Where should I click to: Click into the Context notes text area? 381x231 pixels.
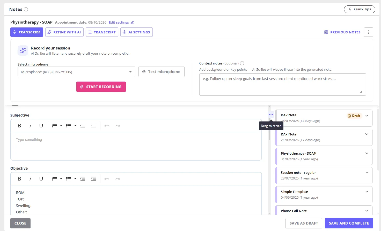283,84
